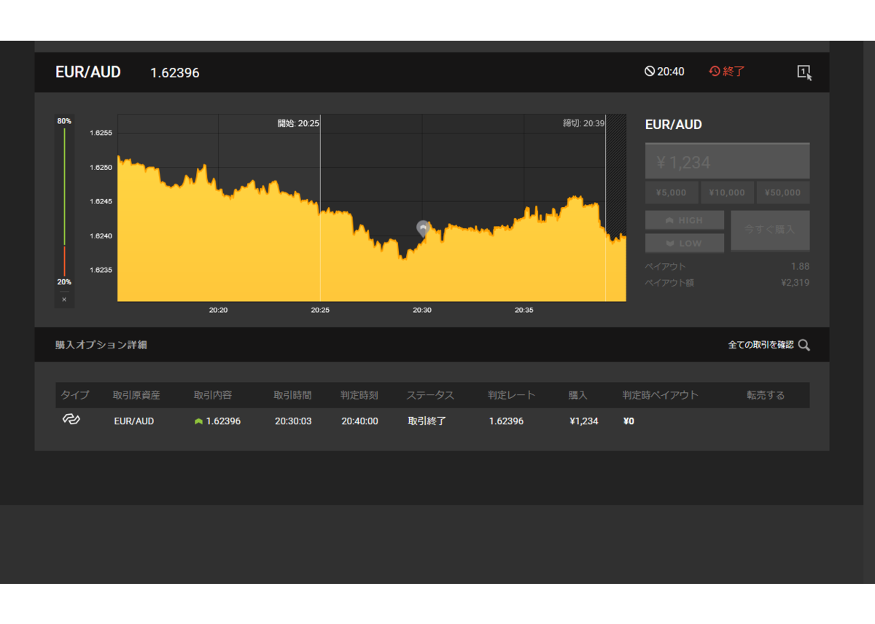
Task: Click the 20:40:00 expiry time cell
Action: click(359, 421)
